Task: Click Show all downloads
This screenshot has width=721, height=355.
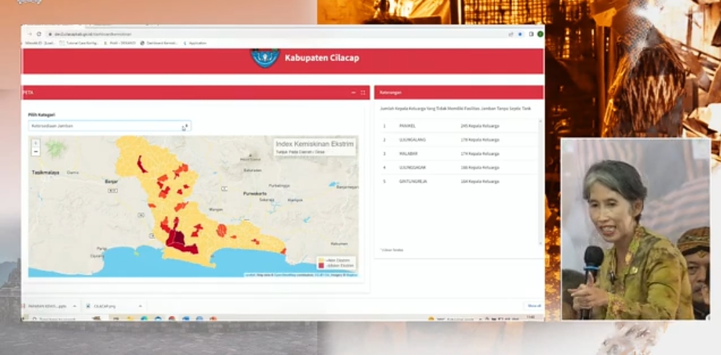Action: (534, 306)
